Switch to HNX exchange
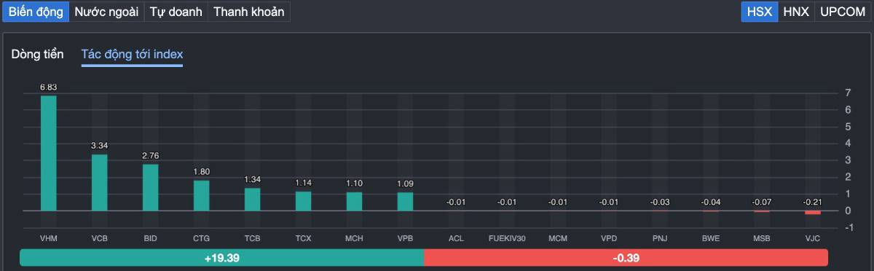The image size is (874, 271). (x=796, y=12)
